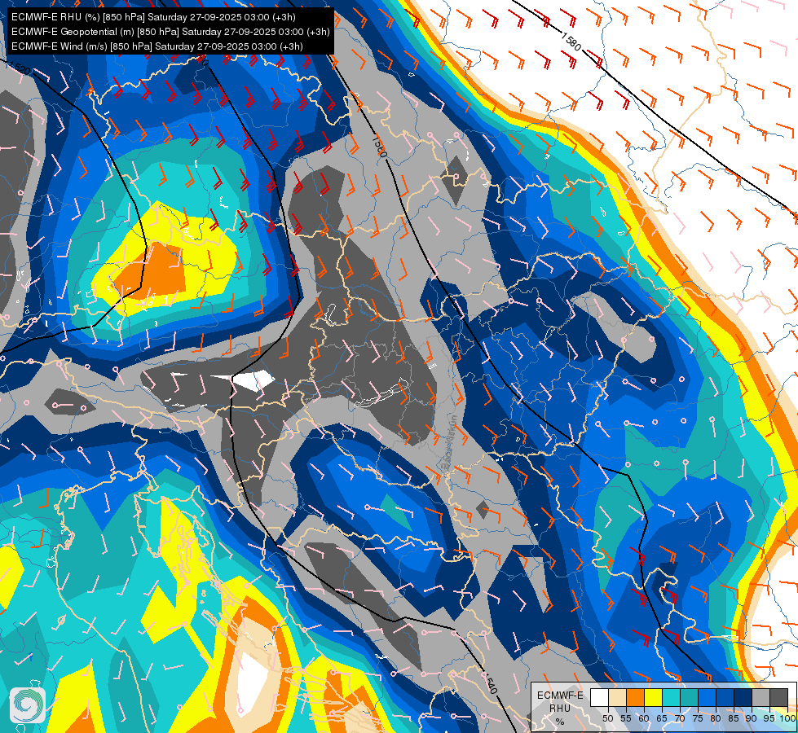Click the RHU label in the legend
The image size is (798, 733).
tap(560, 709)
